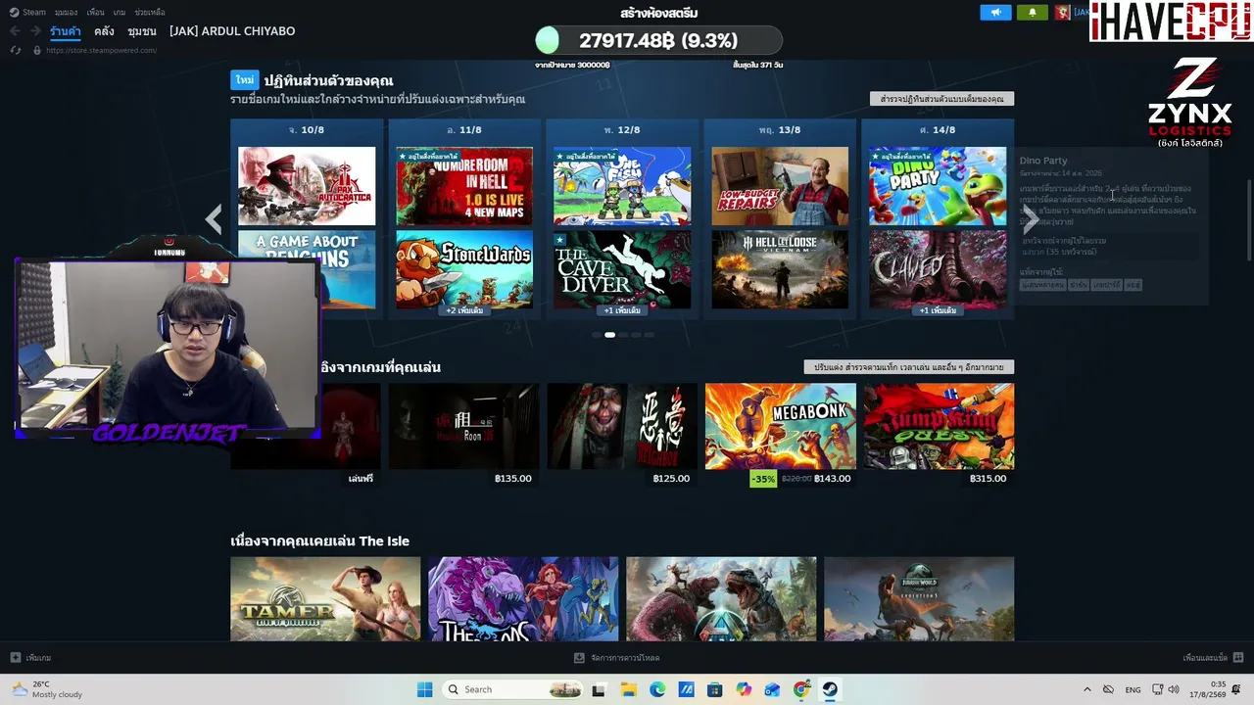Open the blue megaphone announcements button
Screen dimensions: 1254x705
[996, 13]
